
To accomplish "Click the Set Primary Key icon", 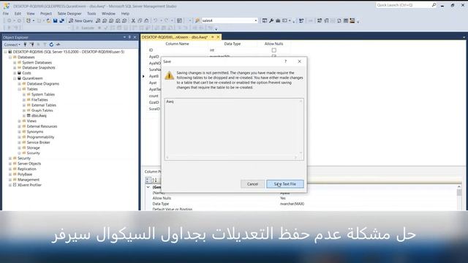I will (x=310, y=20).
